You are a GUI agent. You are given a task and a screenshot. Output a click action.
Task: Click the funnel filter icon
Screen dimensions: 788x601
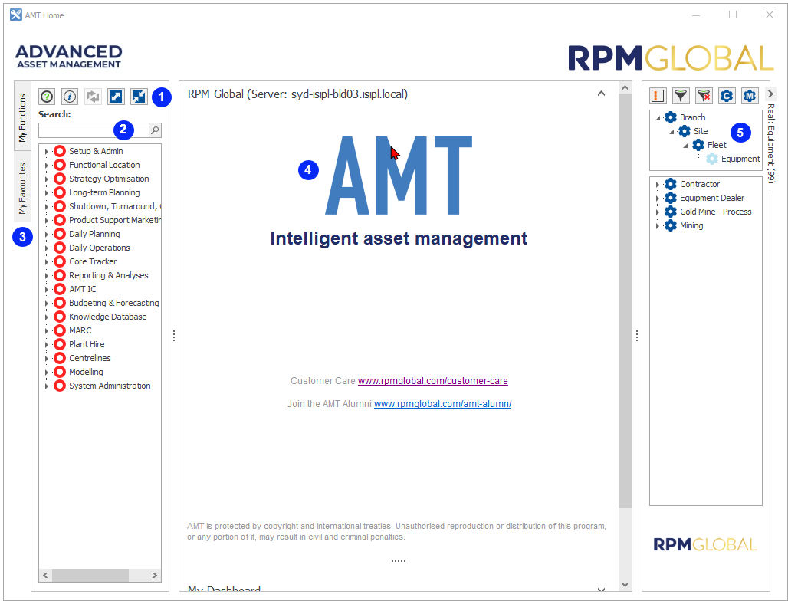681,96
